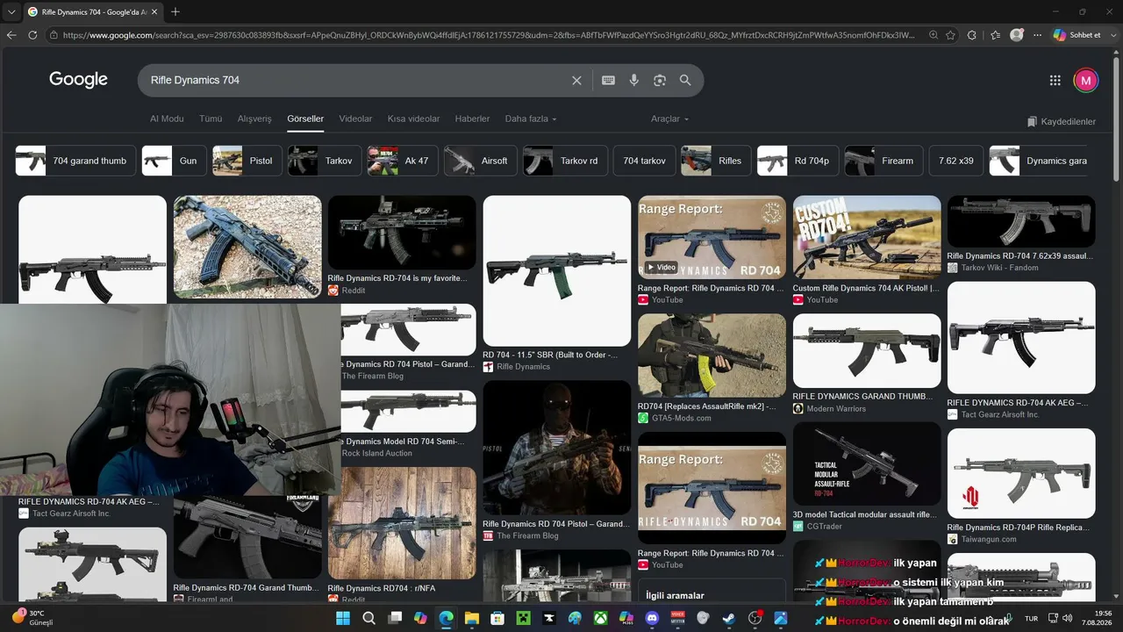Open the Rock Island Auction source link
1123x632 pixels.
377,453
